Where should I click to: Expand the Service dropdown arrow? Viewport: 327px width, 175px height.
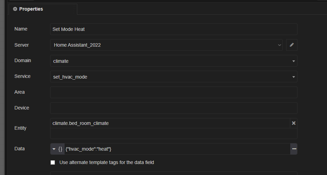[293, 77]
